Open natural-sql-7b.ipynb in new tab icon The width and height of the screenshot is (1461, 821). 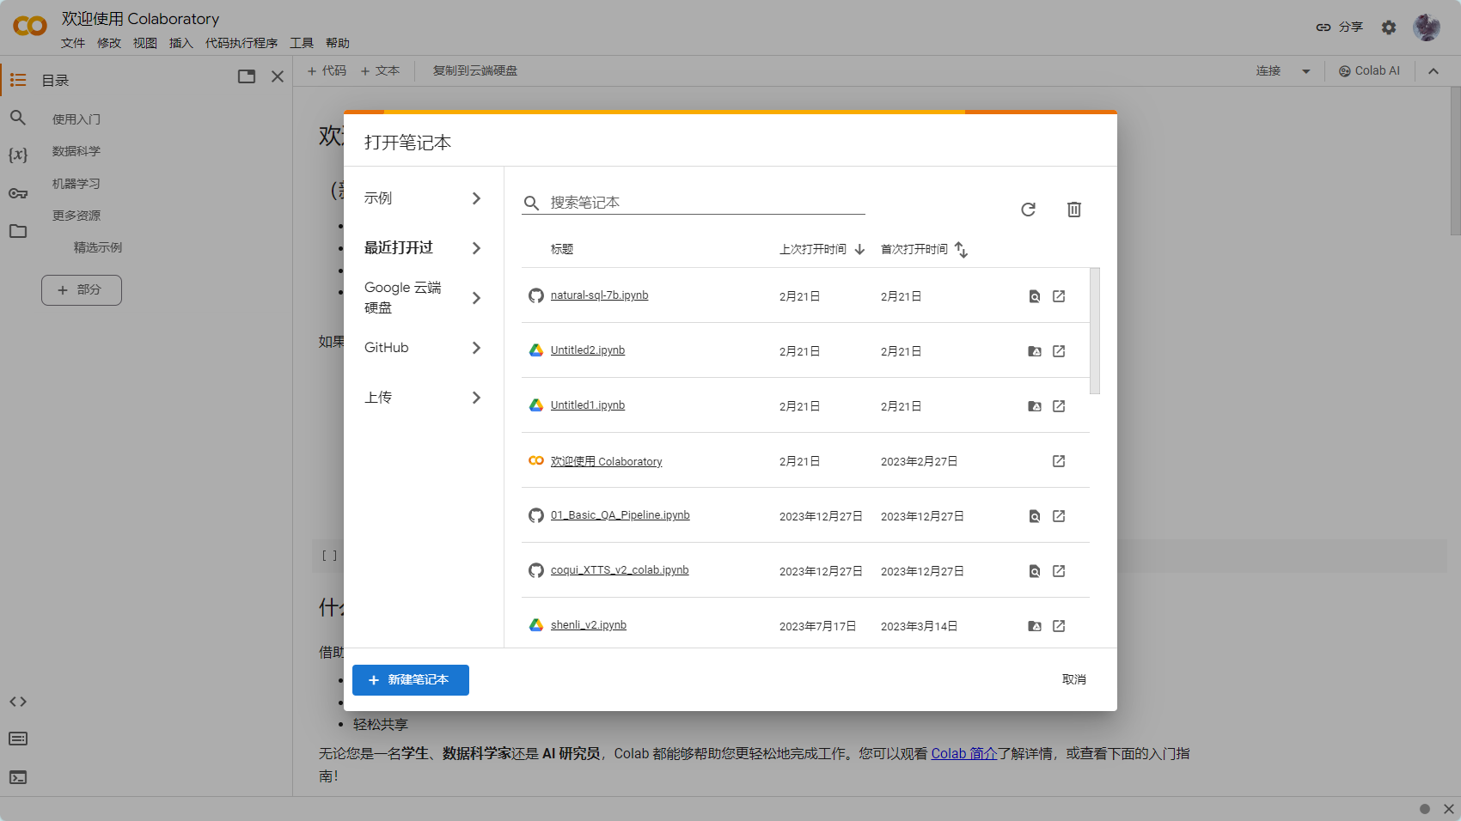click(x=1059, y=296)
